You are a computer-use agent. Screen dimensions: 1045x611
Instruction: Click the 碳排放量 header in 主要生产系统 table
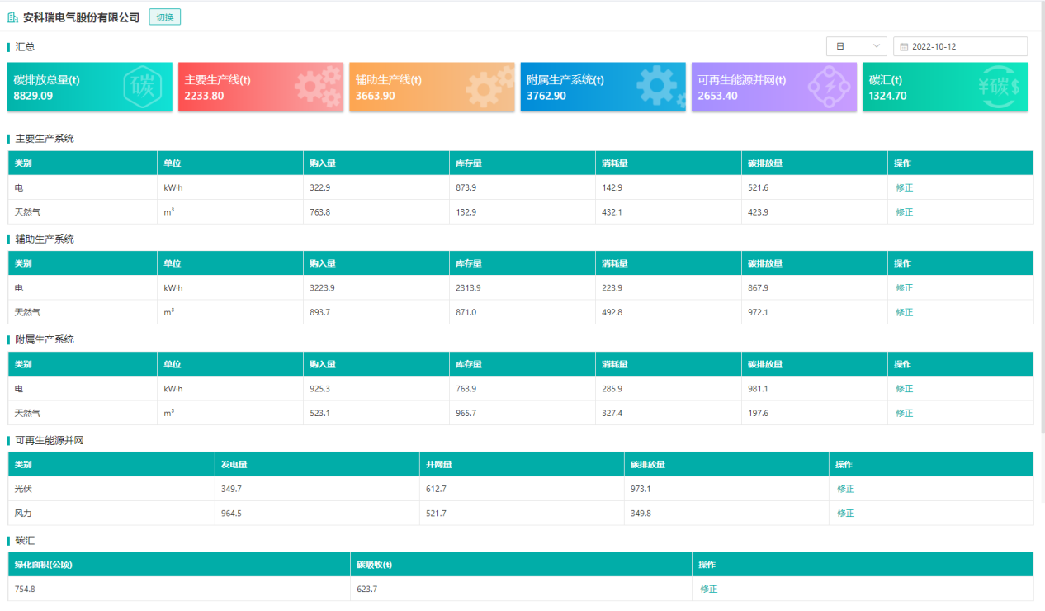pyautogui.click(x=764, y=163)
